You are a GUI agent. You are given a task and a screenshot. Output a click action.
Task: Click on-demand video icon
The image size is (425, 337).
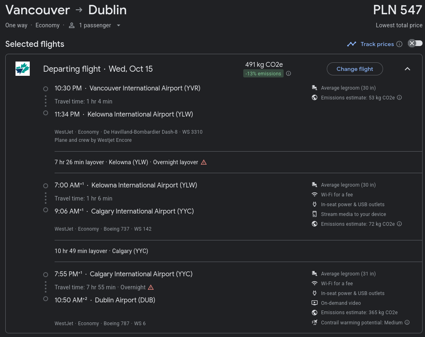pos(315,303)
